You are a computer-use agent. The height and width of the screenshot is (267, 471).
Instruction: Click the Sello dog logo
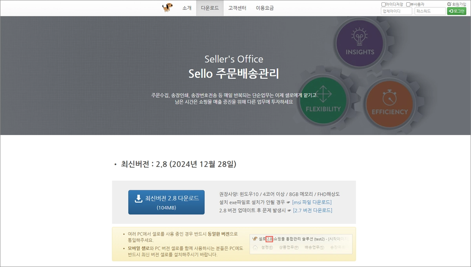tap(167, 8)
